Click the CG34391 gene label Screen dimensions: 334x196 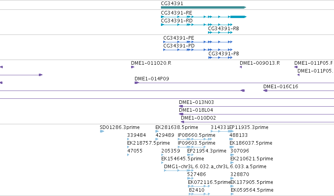point(172,4)
